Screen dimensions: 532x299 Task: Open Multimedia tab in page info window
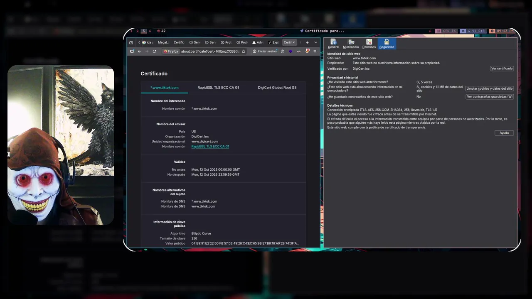tap(351, 44)
